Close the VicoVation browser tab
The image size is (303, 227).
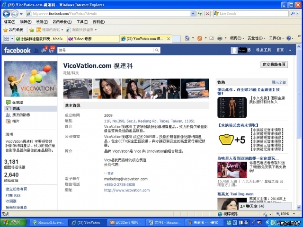(x=169, y=39)
